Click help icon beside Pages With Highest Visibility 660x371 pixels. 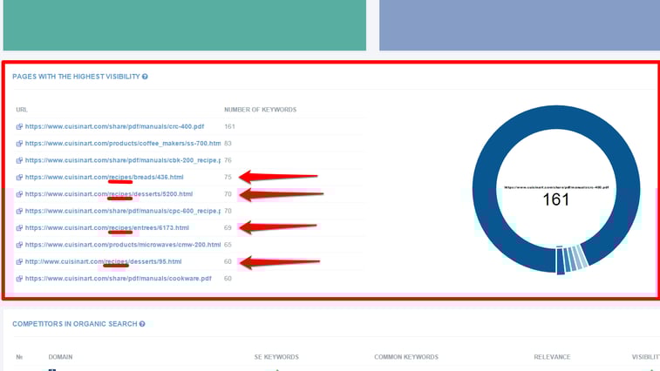145,77
